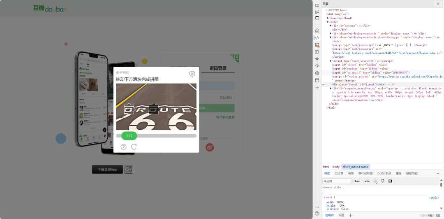Focus the 筛选器 style filter field
This screenshot has height=219, width=444.
[x=337, y=181]
